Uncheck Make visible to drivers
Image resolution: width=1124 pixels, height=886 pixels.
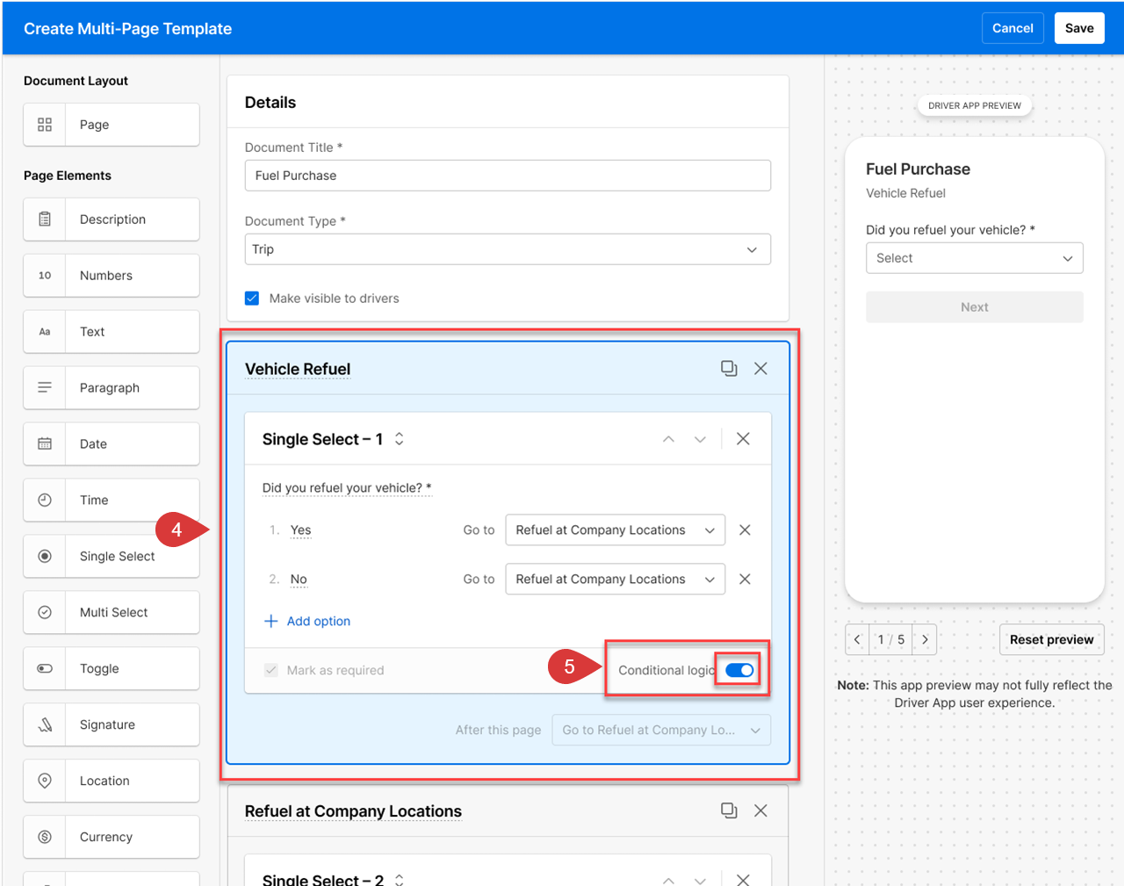pyautogui.click(x=252, y=299)
